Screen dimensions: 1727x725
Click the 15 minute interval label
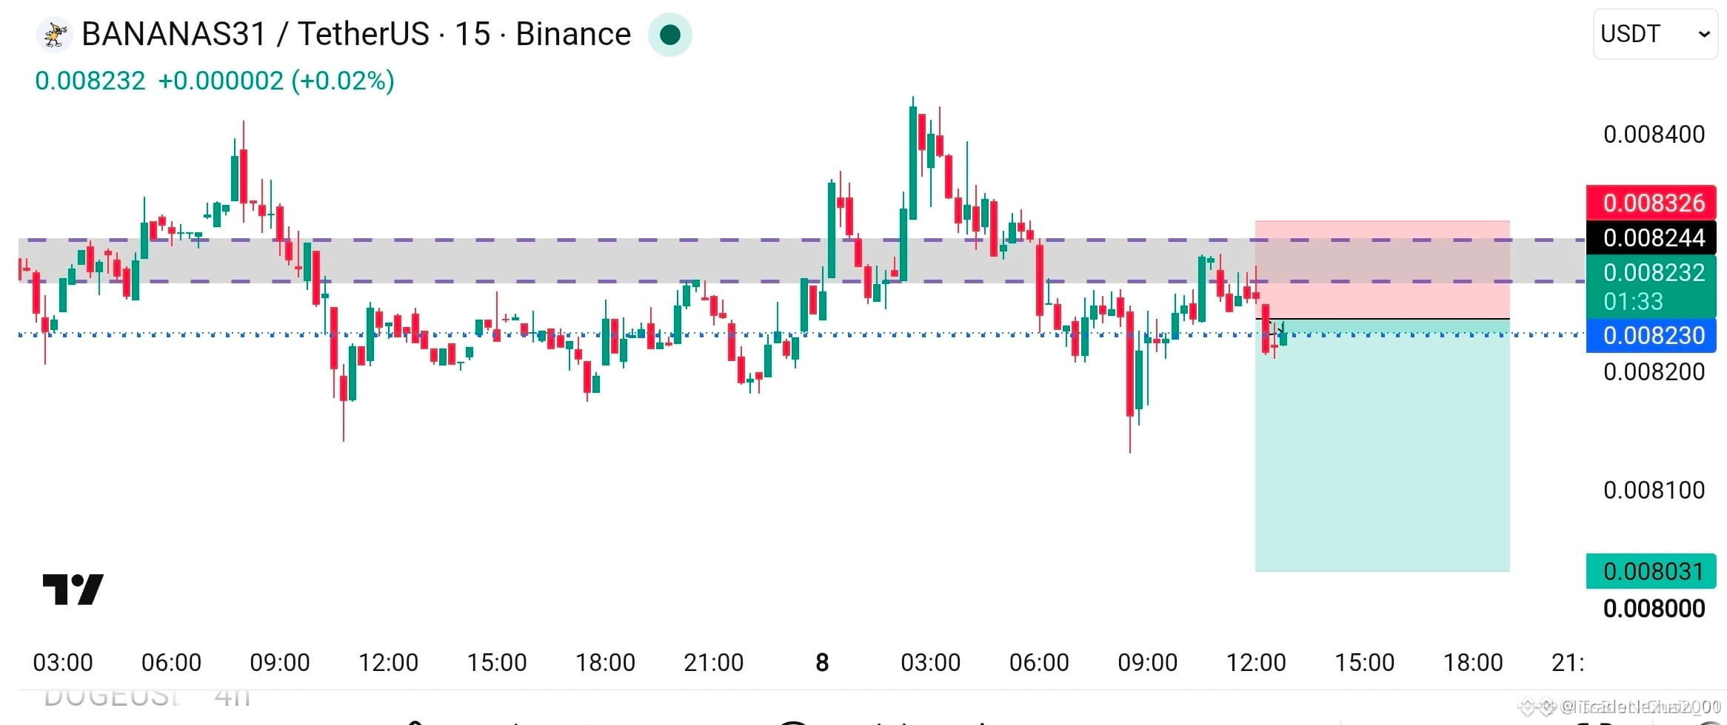[x=472, y=34]
